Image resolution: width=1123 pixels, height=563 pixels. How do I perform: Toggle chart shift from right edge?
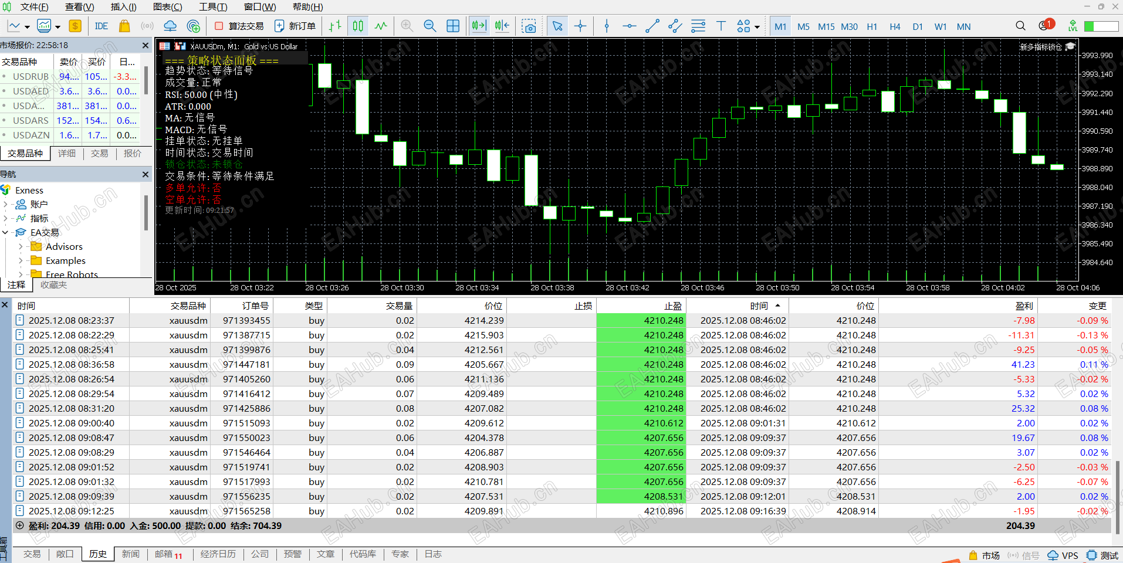tap(502, 26)
